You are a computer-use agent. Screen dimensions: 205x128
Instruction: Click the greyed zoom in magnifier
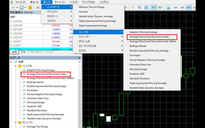click(x=133, y=8)
